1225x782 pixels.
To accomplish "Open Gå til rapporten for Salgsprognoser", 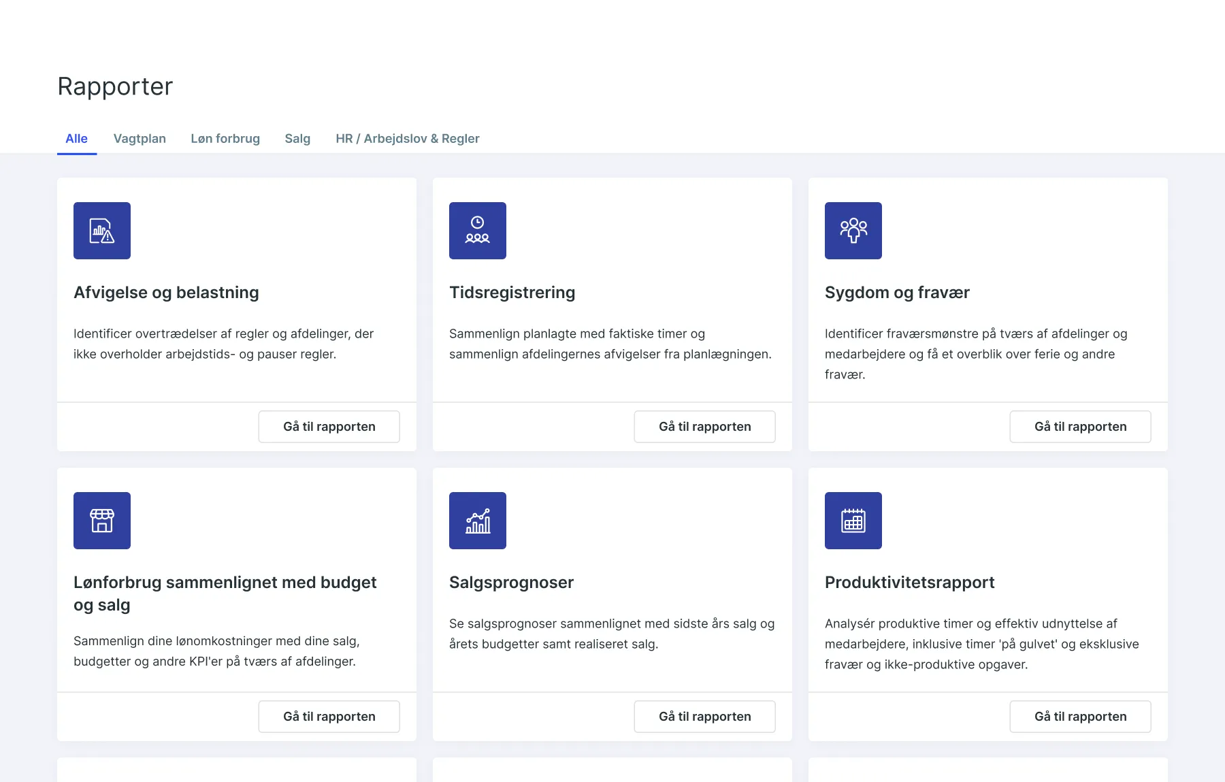I will (x=705, y=717).
